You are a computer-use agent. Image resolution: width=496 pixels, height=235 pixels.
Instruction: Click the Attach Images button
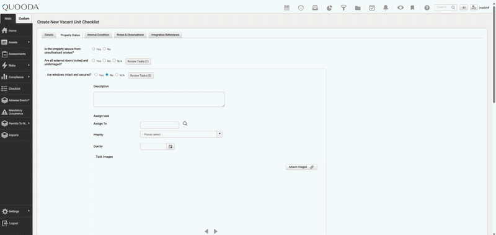pyautogui.click(x=301, y=167)
